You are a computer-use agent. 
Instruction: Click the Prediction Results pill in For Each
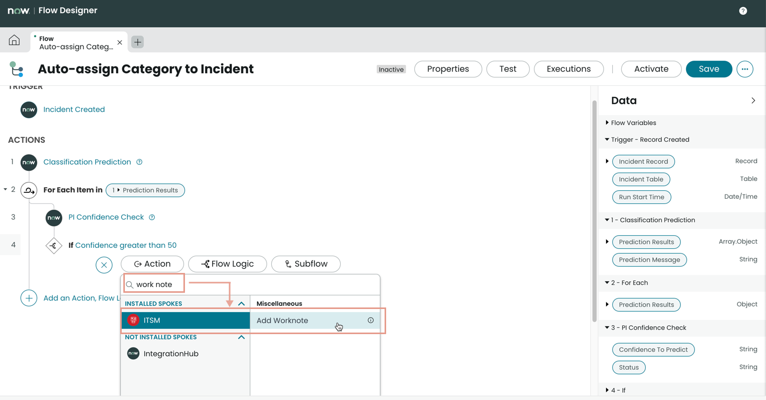click(x=145, y=190)
